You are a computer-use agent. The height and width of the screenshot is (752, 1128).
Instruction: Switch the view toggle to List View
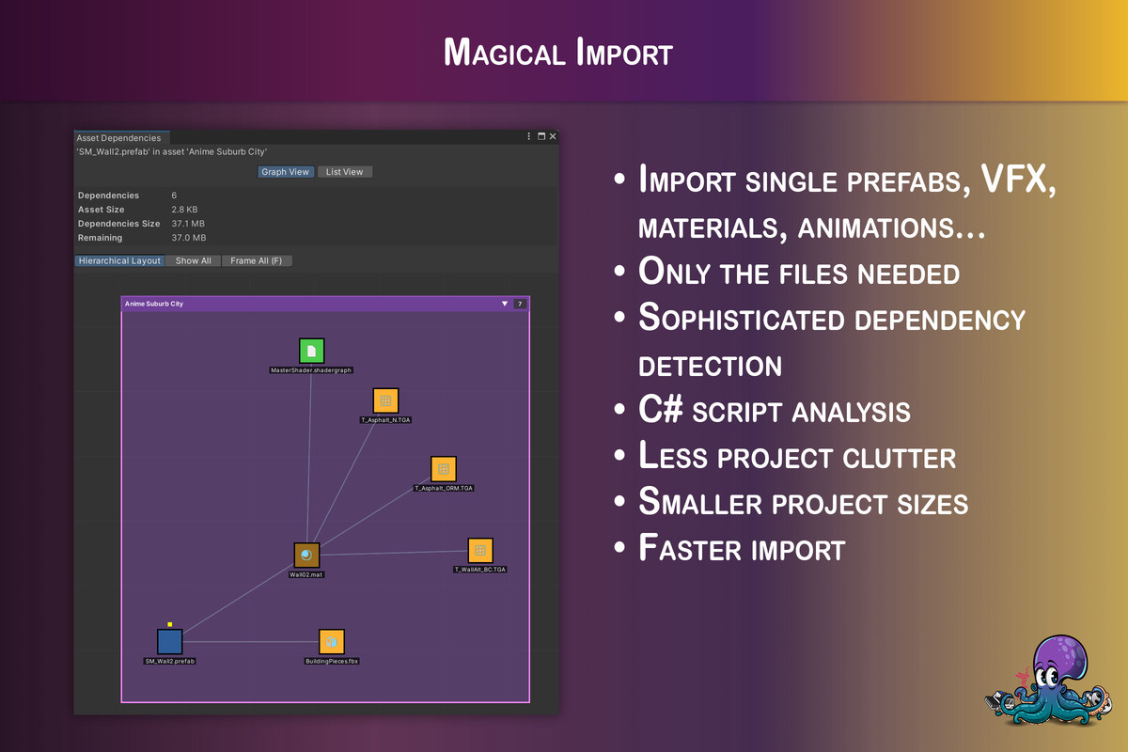(344, 171)
